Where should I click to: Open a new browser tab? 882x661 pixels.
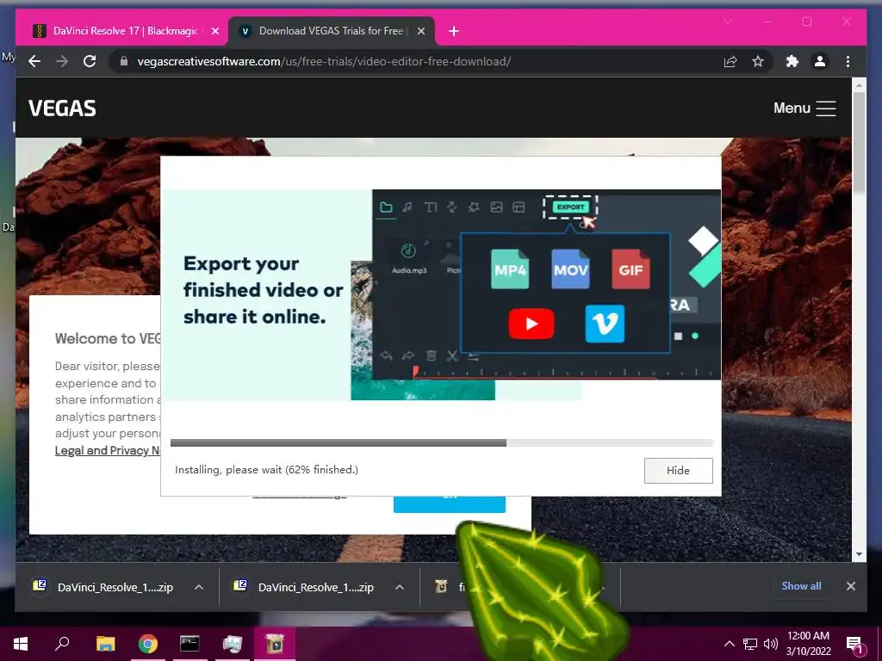[454, 31]
